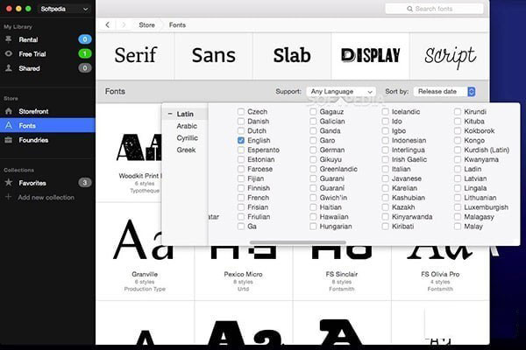The height and width of the screenshot is (350, 526).
Task: Click the Free Trial eye icon
Action: tap(9, 53)
